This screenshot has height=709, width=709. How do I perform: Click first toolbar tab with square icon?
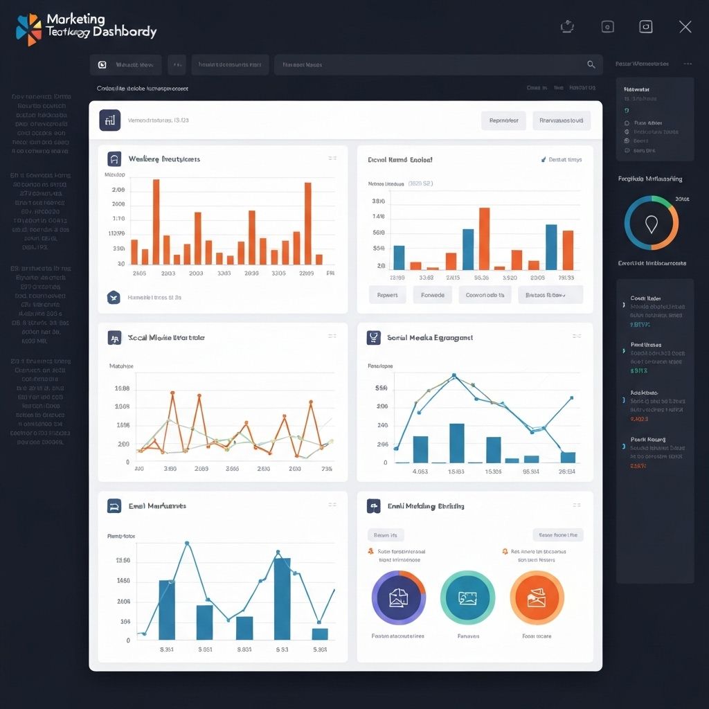coord(125,65)
